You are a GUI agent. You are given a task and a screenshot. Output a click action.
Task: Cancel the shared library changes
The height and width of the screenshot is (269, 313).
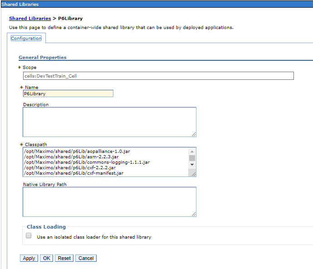click(86, 258)
